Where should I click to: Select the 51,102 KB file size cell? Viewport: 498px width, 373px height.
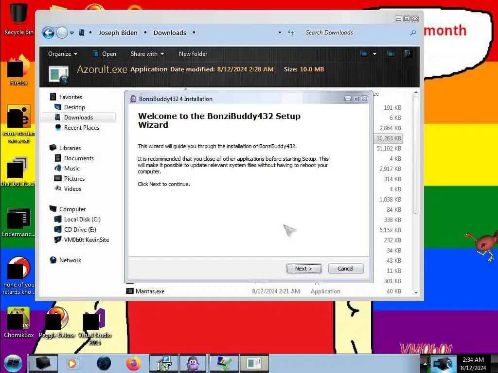point(389,149)
